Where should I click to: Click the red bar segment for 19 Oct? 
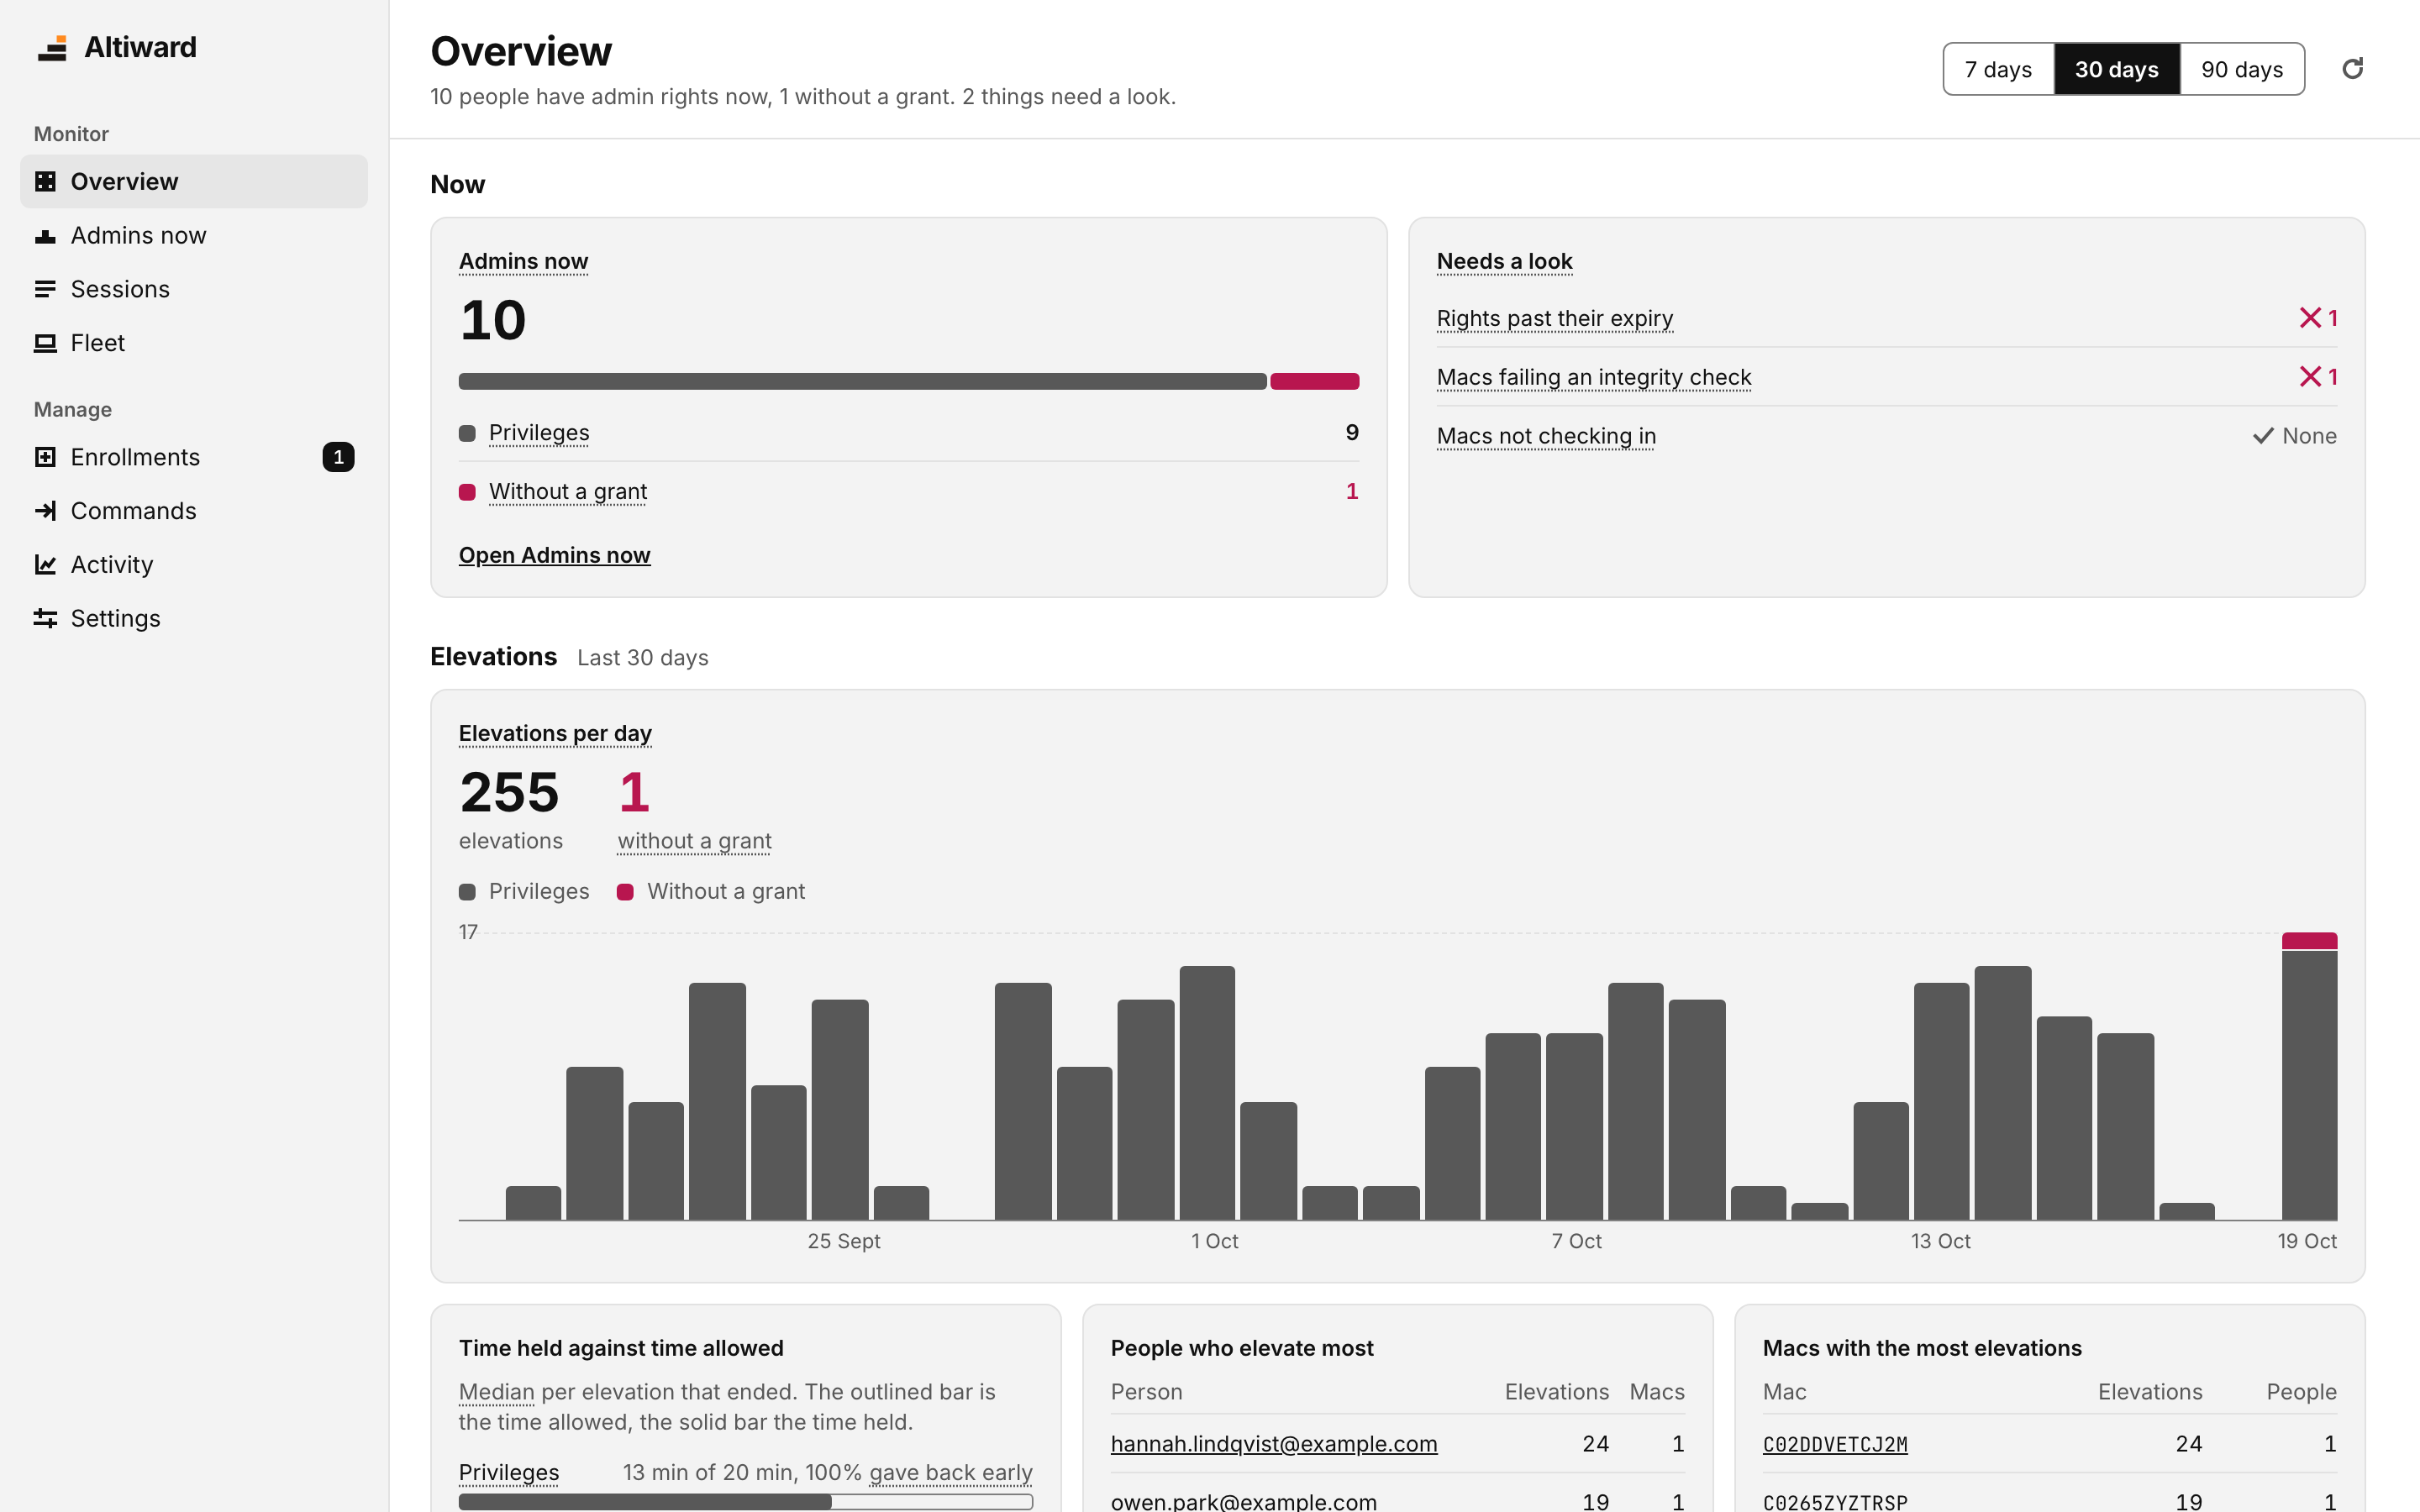tap(2309, 941)
